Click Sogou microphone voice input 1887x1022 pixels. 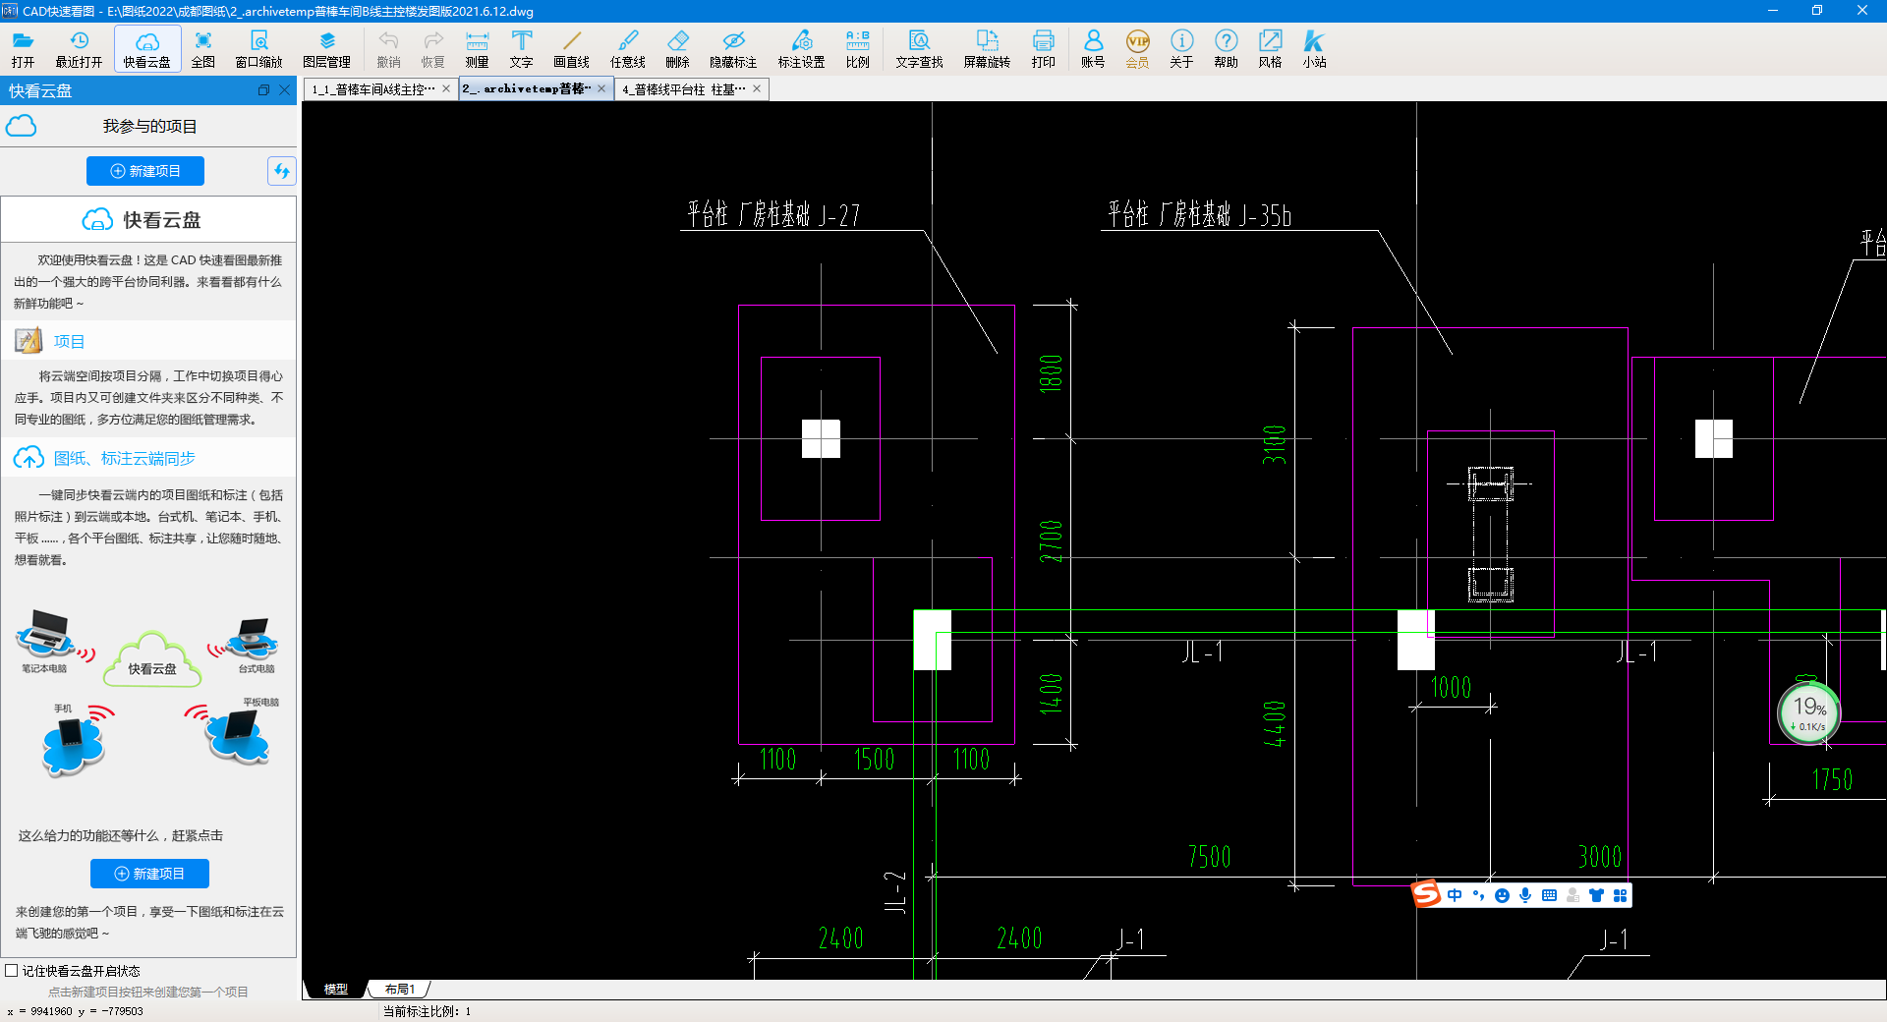click(x=1525, y=895)
